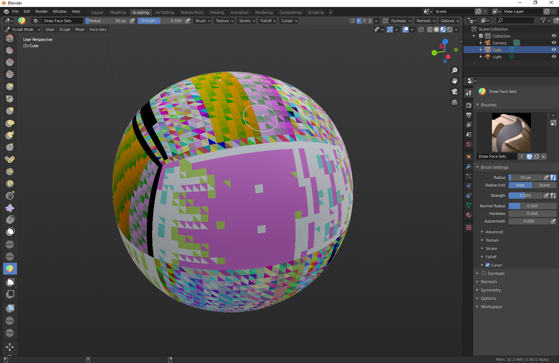
Task: Click the Strength slider in header
Action: [161, 21]
